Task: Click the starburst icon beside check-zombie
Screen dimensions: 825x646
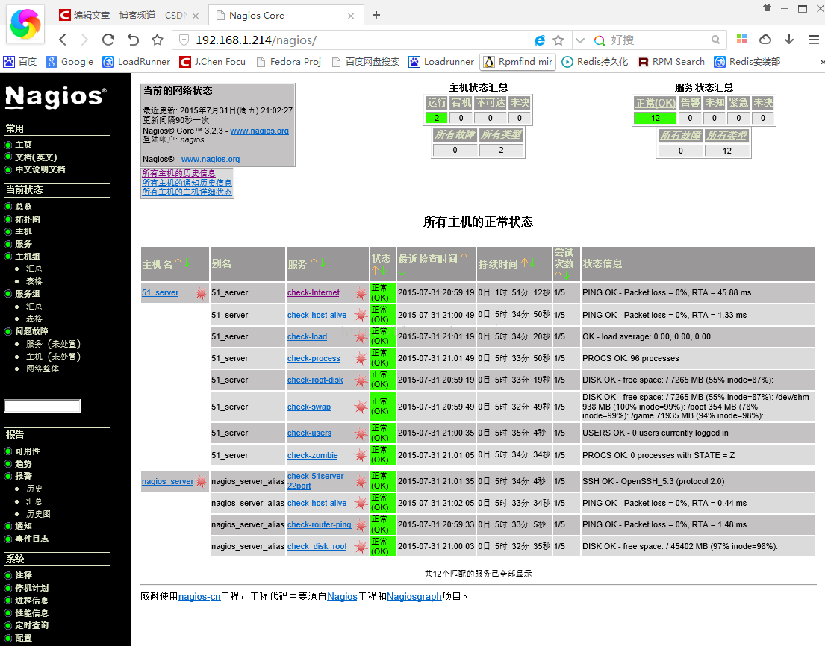Action: tap(361, 455)
